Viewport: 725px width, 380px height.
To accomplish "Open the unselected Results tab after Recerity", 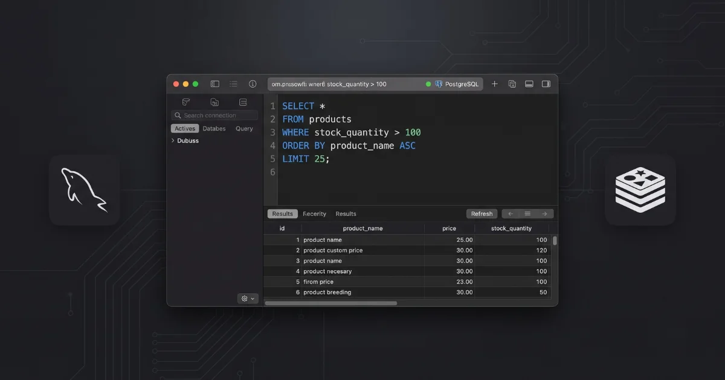I will pyautogui.click(x=346, y=214).
